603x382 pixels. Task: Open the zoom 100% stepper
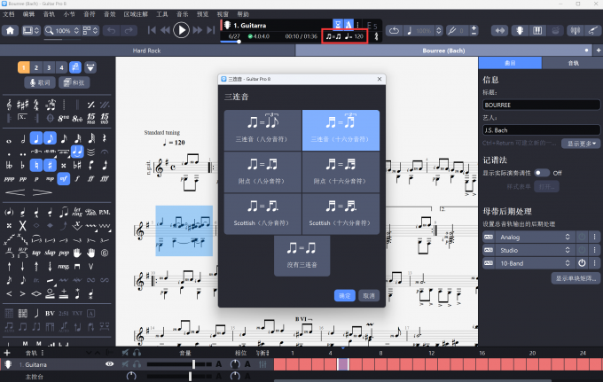tap(76, 30)
